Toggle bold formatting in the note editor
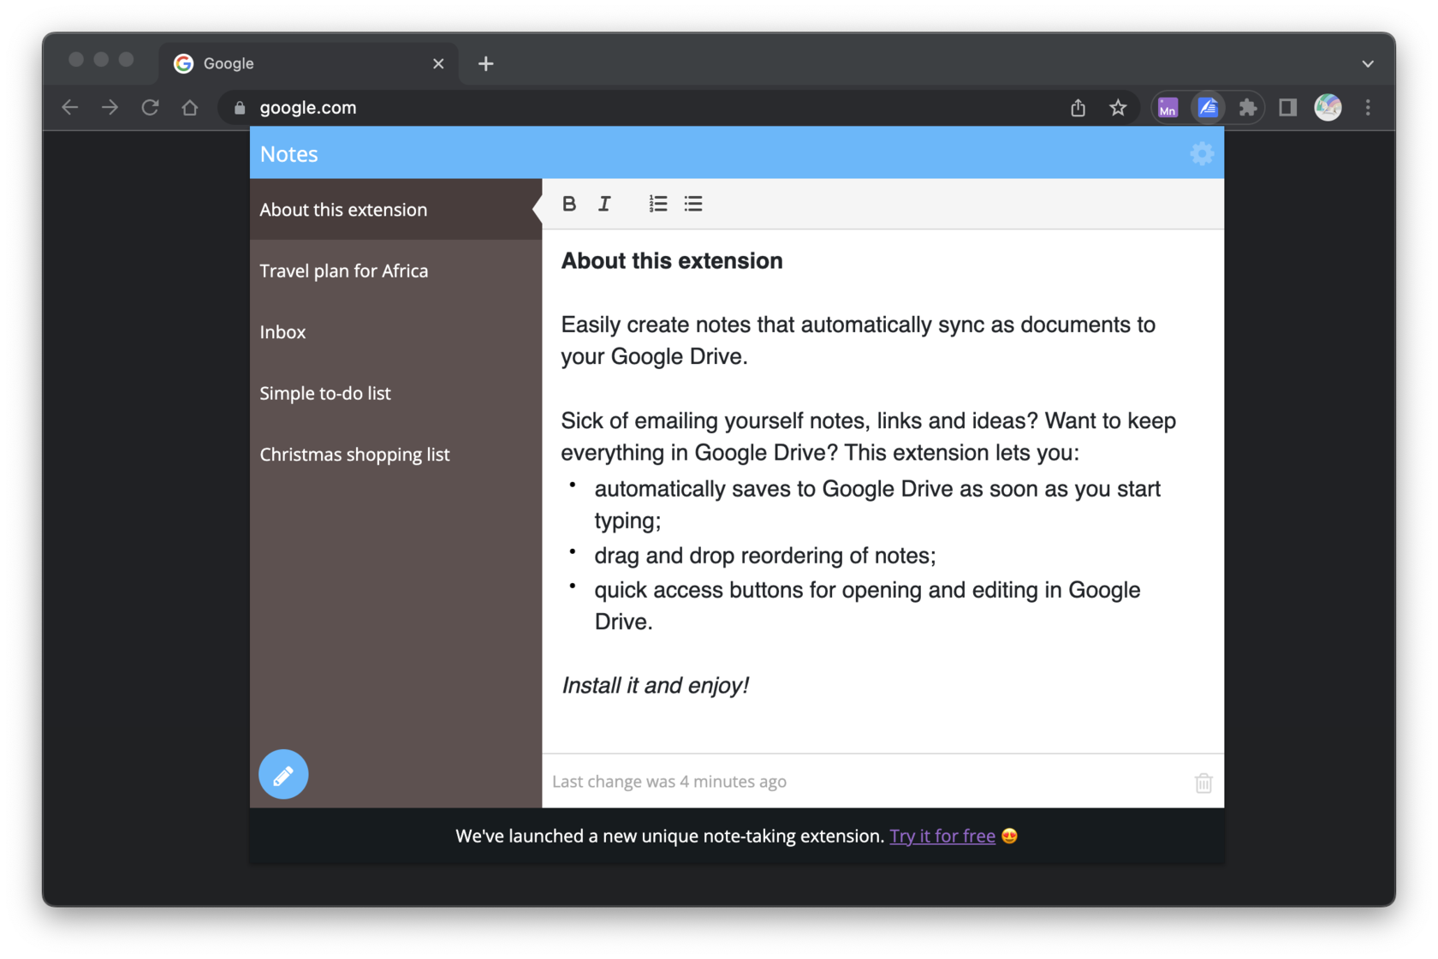Viewport: 1438px width, 959px height. click(x=568, y=204)
